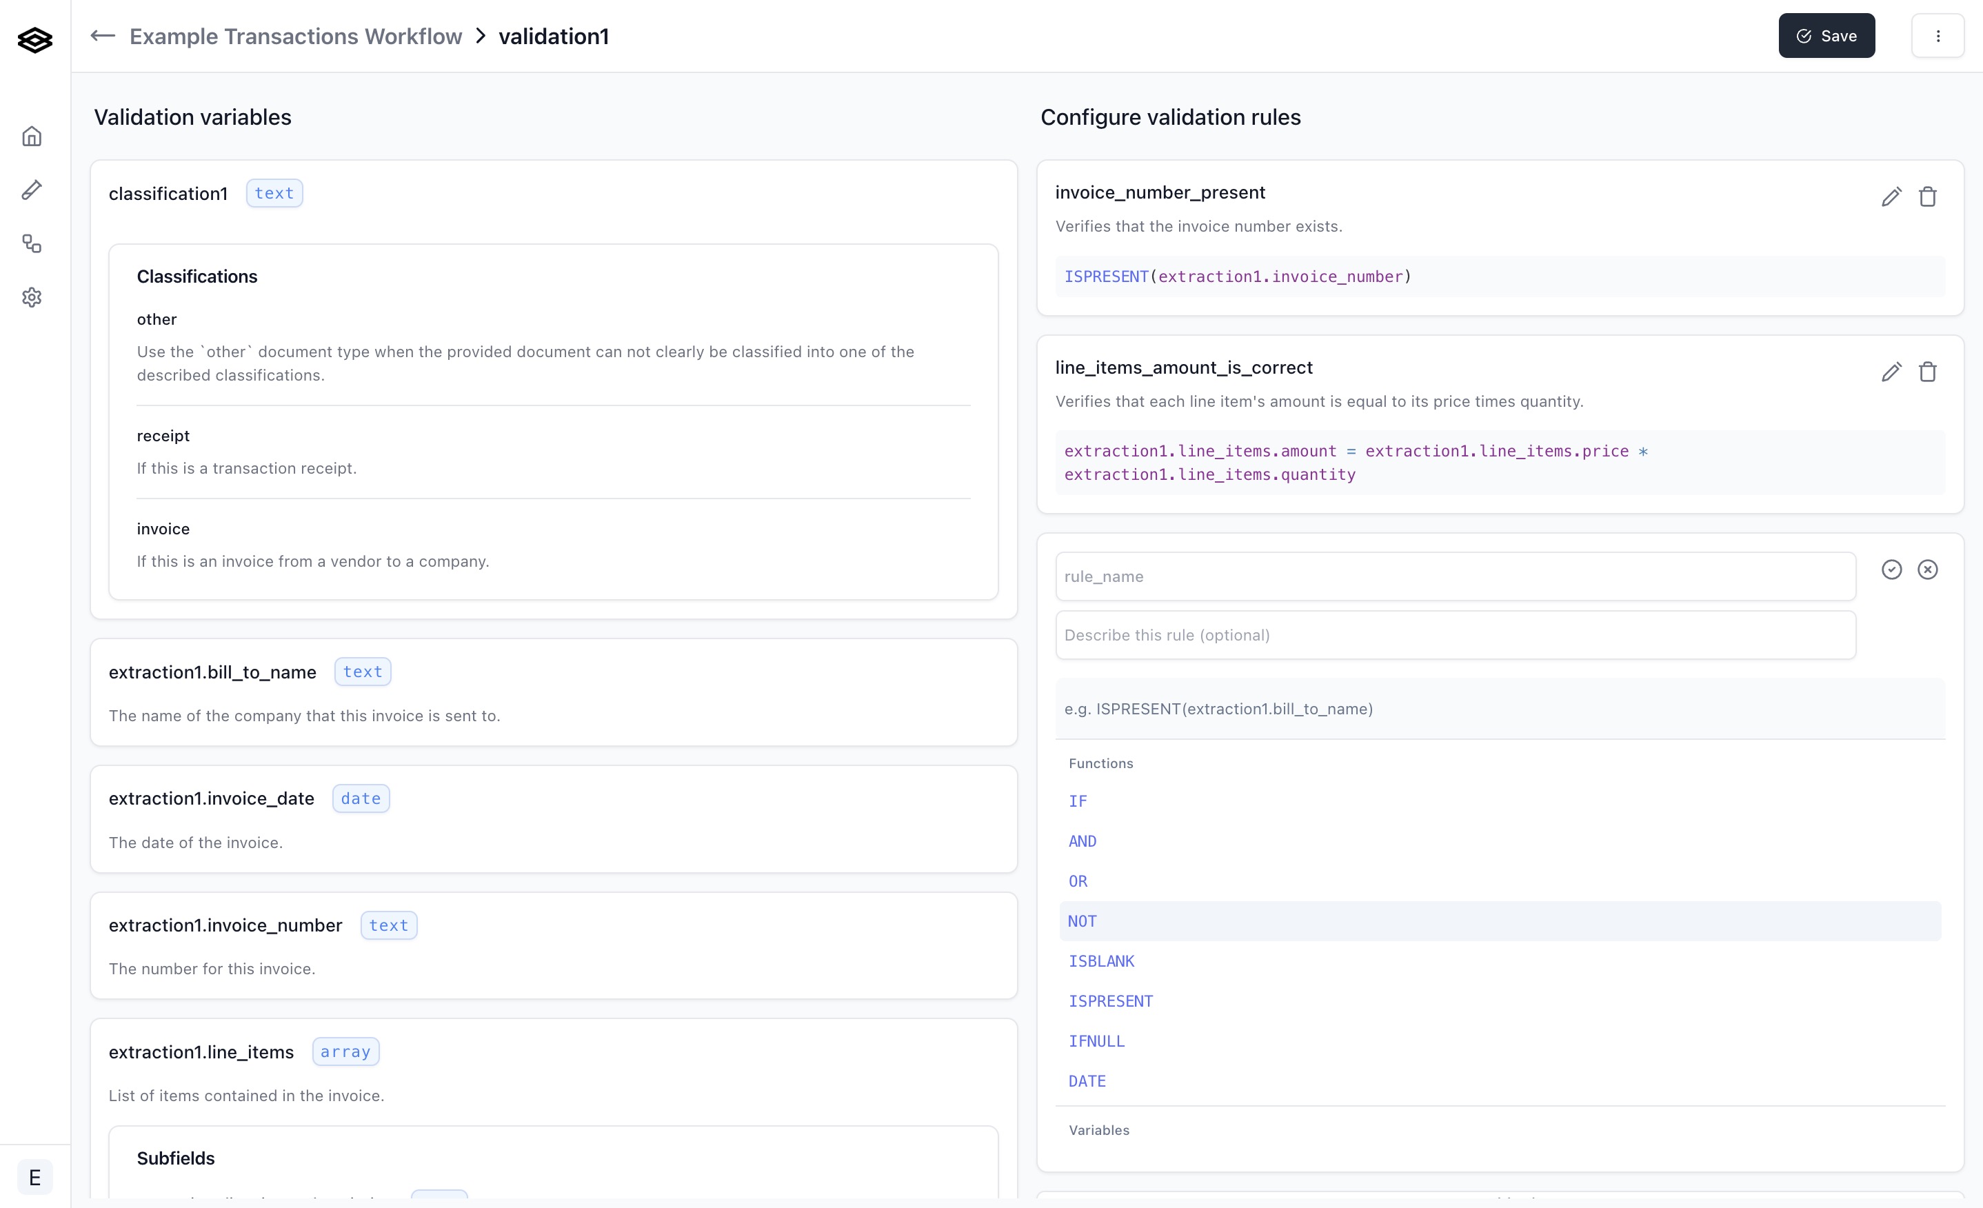Image resolution: width=1983 pixels, height=1208 pixels.
Task: Open the home icon in the sidebar
Action: coord(32,136)
